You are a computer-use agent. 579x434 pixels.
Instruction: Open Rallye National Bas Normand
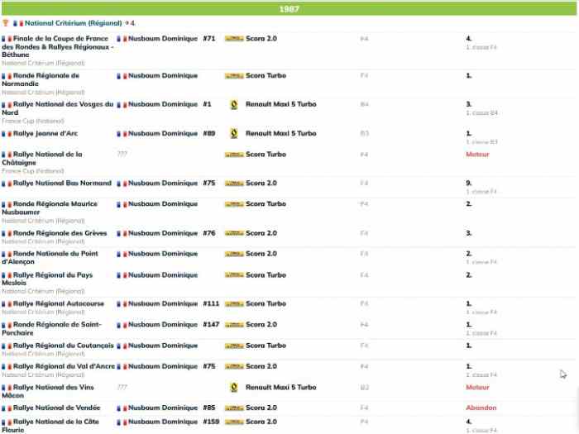(x=62, y=183)
